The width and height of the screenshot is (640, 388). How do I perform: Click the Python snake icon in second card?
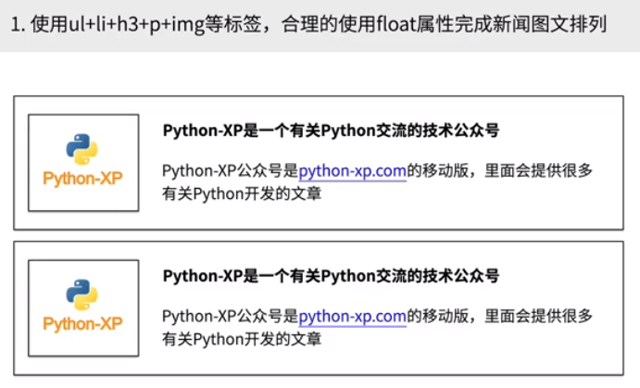click(82, 294)
